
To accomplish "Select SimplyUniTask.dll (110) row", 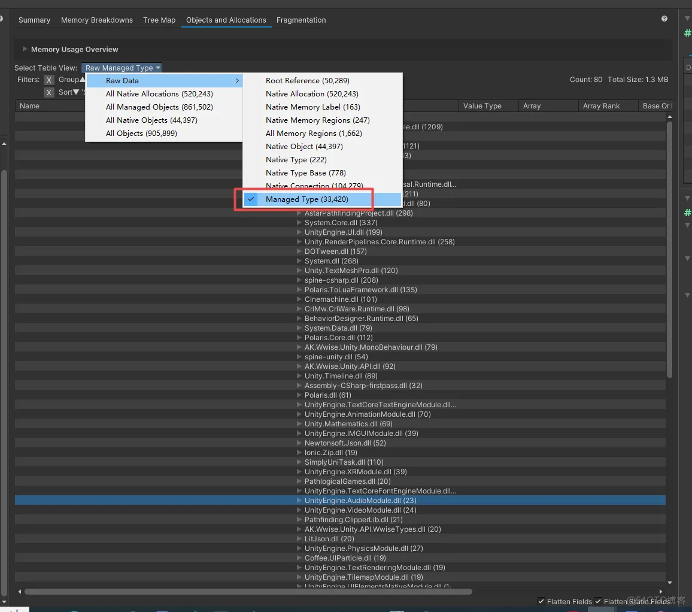I will [x=340, y=462].
